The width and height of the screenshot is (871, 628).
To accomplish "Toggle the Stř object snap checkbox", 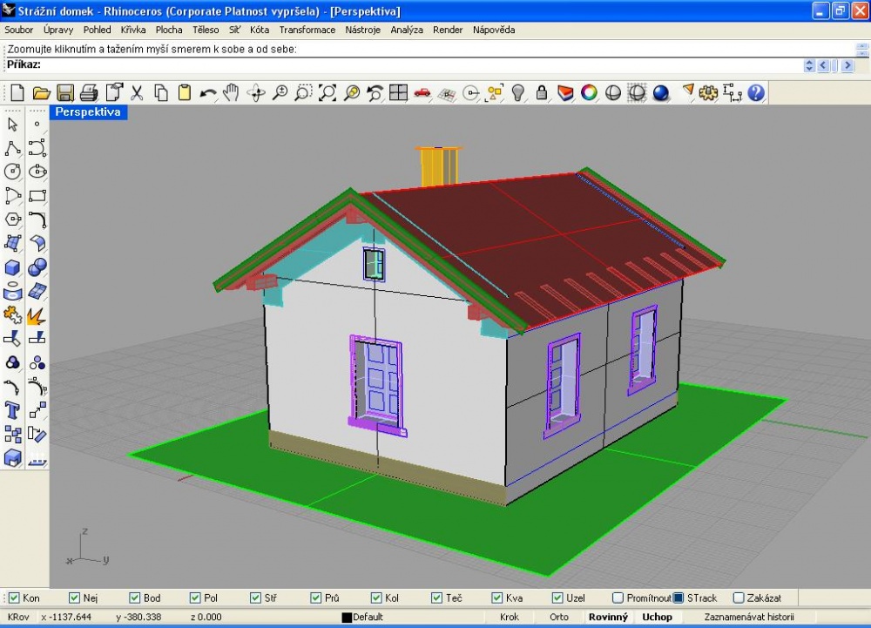I will (x=255, y=598).
